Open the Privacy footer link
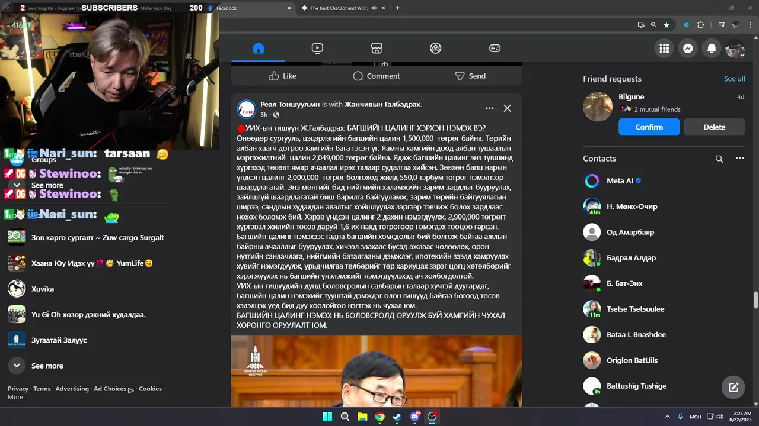 18,389
